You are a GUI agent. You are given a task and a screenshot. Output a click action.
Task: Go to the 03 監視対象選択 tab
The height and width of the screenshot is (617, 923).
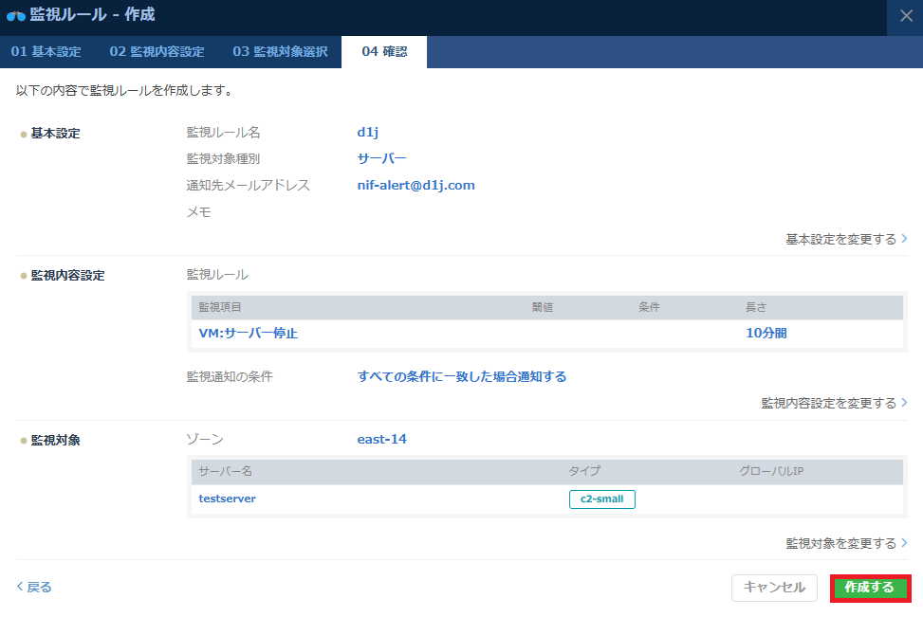click(x=280, y=52)
